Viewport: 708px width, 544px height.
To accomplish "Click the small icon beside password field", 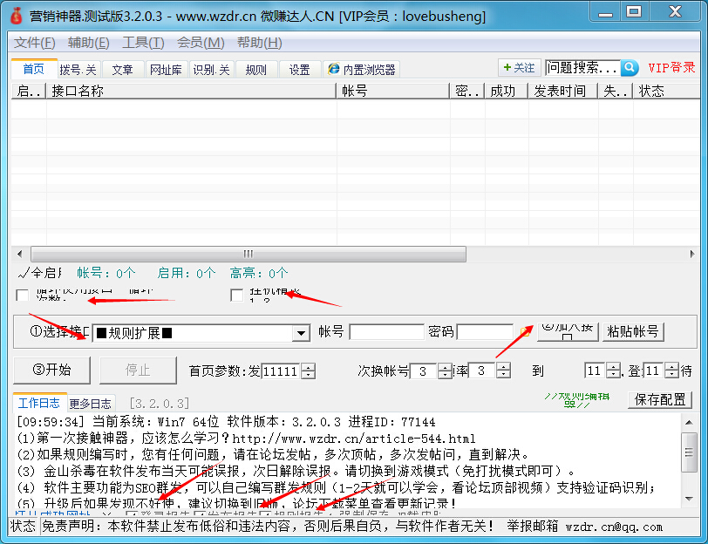I will click(x=525, y=332).
